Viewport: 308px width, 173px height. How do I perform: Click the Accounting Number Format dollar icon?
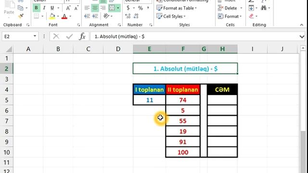128,8
